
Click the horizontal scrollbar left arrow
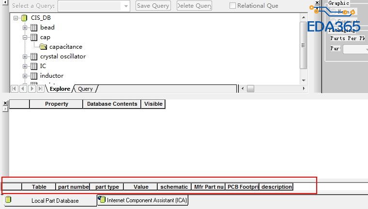[243, 89]
